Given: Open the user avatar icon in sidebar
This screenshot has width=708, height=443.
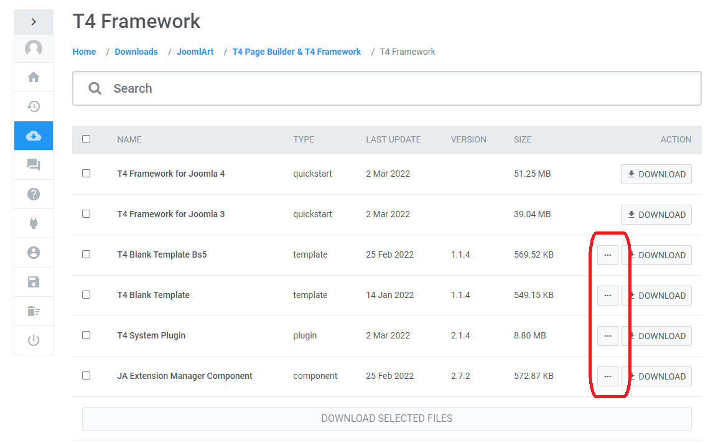Looking at the screenshot, I should (34, 49).
